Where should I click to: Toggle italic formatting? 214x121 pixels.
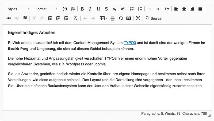(90, 9)
